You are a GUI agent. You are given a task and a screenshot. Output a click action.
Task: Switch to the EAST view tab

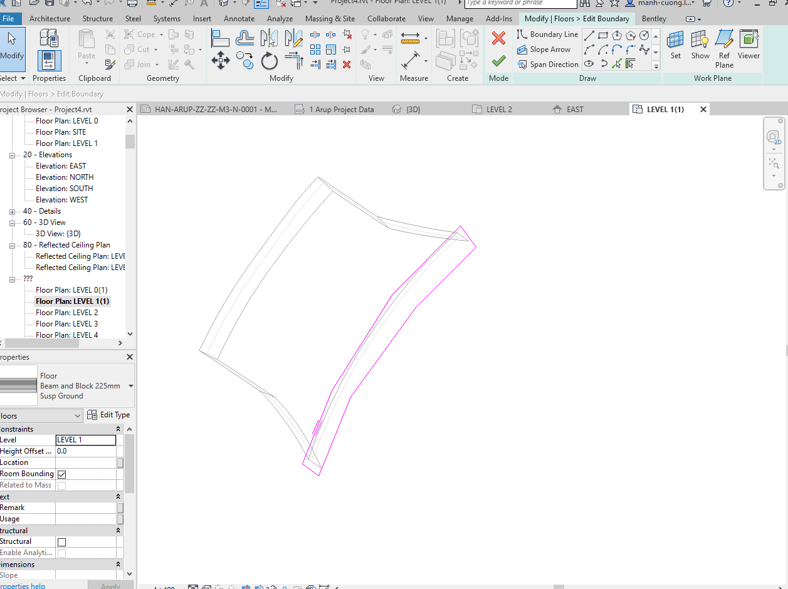coord(574,109)
